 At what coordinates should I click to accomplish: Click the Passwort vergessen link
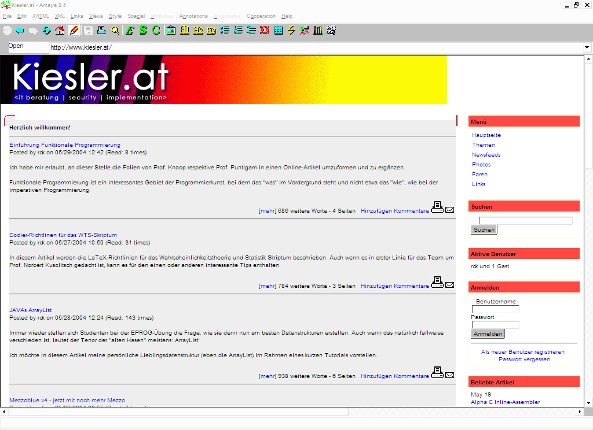coord(524,359)
